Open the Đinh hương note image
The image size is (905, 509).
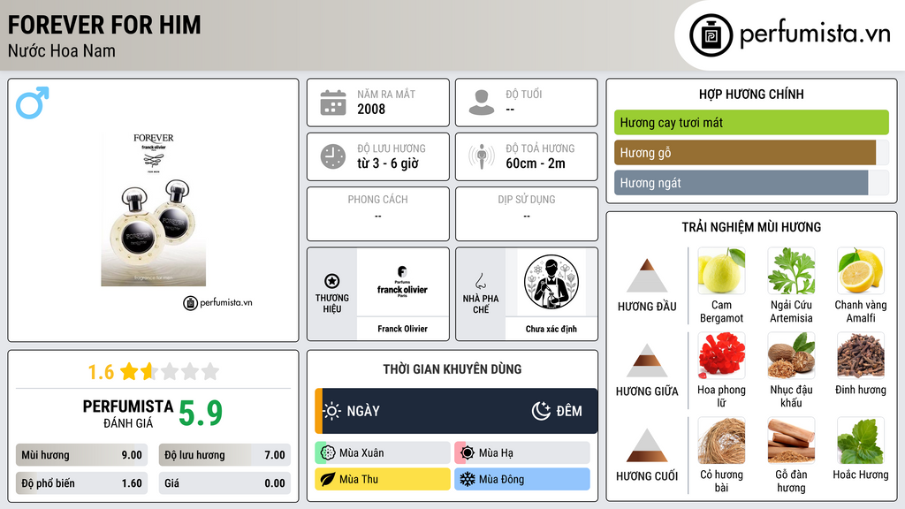tap(861, 355)
